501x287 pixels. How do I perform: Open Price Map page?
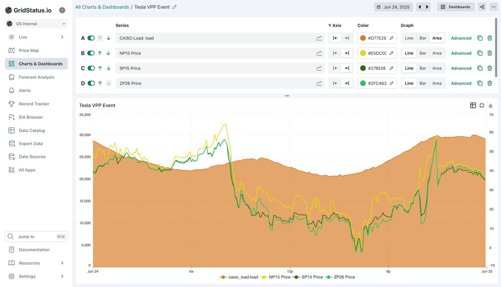pos(36,50)
